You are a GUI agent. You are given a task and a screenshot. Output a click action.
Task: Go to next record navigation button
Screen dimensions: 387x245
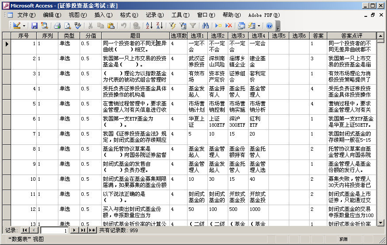(x=74, y=230)
